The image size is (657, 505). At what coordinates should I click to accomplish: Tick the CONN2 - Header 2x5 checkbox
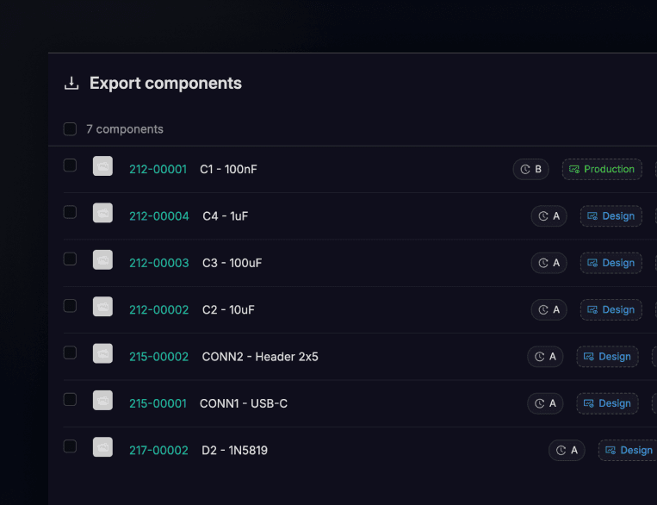tap(70, 352)
